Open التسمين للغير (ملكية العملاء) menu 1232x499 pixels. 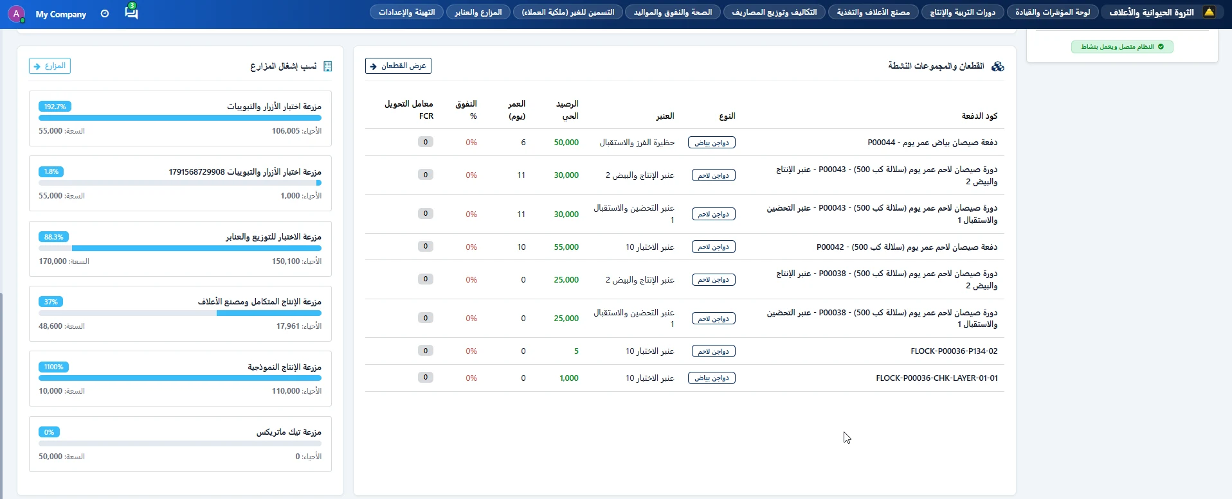point(568,12)
